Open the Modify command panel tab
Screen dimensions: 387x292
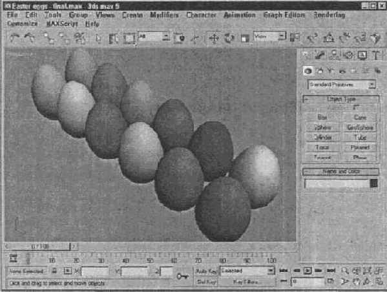point(320,54)
